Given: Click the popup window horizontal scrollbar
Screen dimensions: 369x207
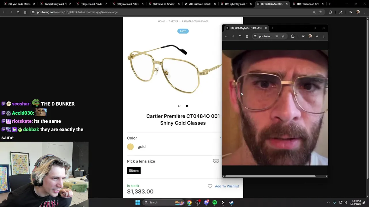Looking at the screenshot, I should pos(270,176).
